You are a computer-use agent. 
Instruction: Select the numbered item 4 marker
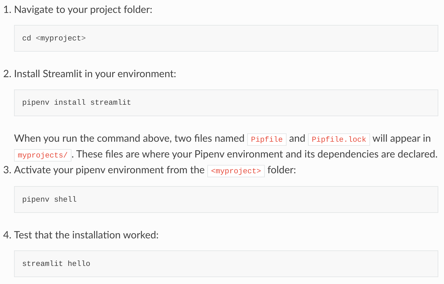point(7,235)
